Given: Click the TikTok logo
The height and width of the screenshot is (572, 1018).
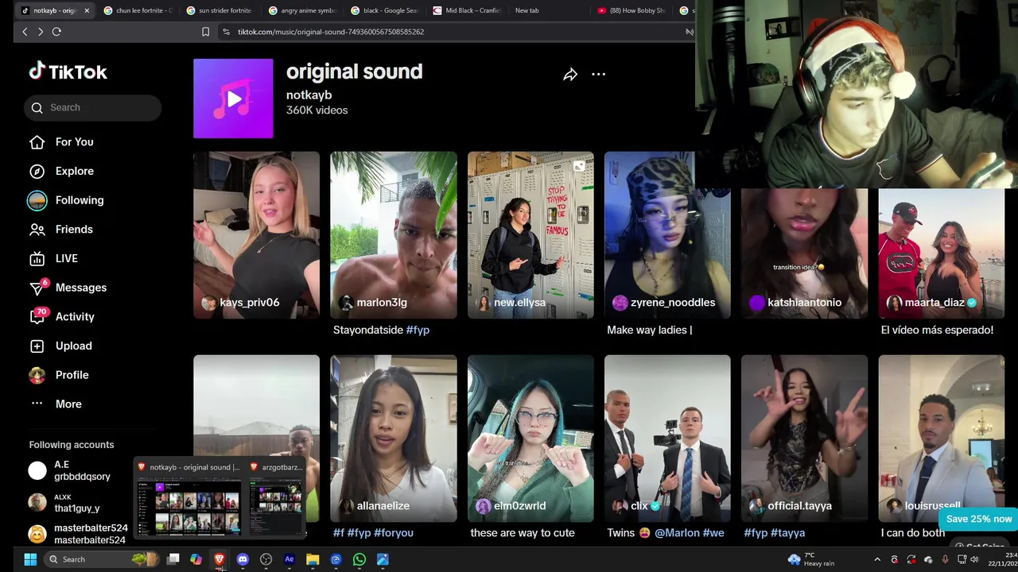Looking at the screenshot, I should (68, 71).
